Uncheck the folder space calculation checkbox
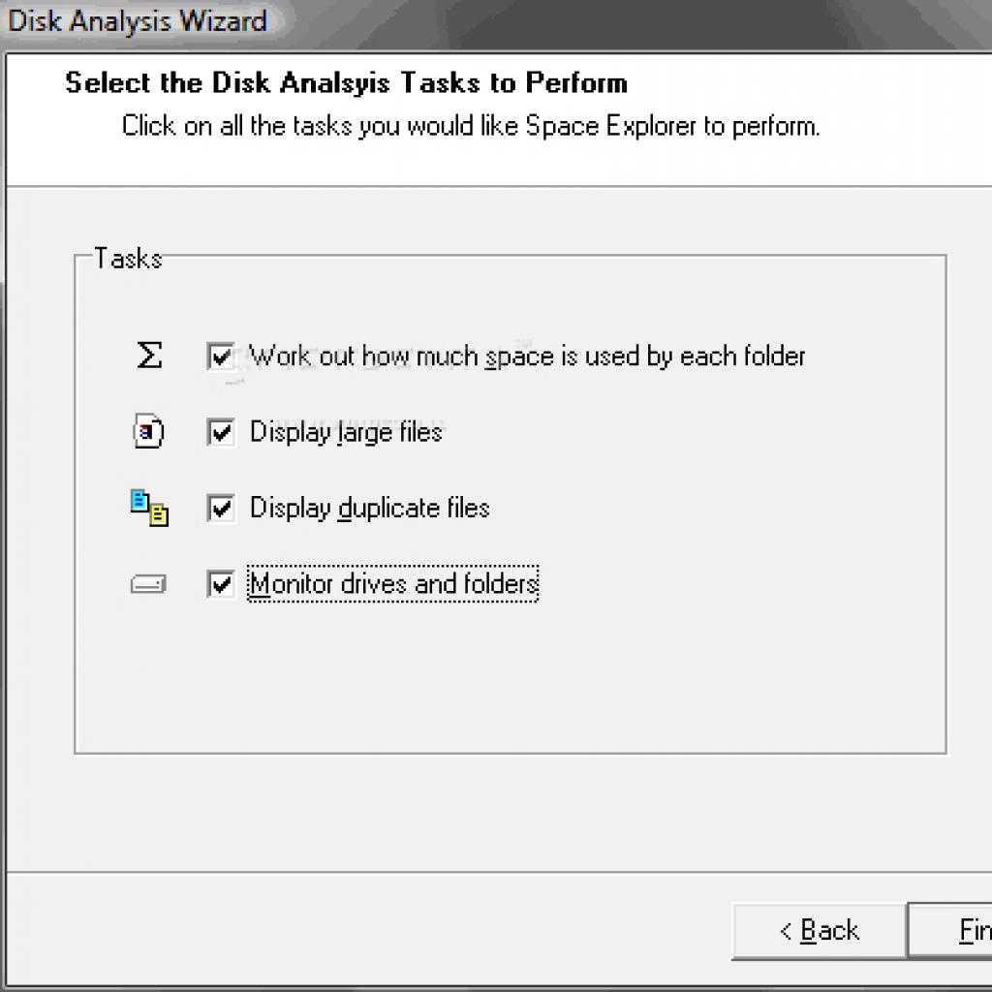 click(x=221, y=356)
